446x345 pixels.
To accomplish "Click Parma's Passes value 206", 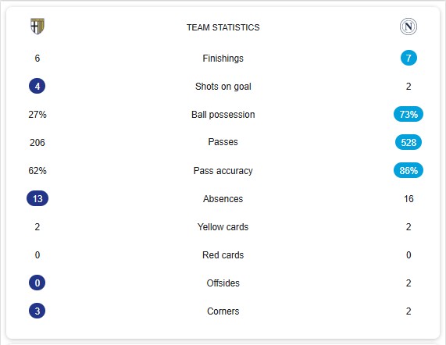I will pyautogui.click(x=37, y=142).
